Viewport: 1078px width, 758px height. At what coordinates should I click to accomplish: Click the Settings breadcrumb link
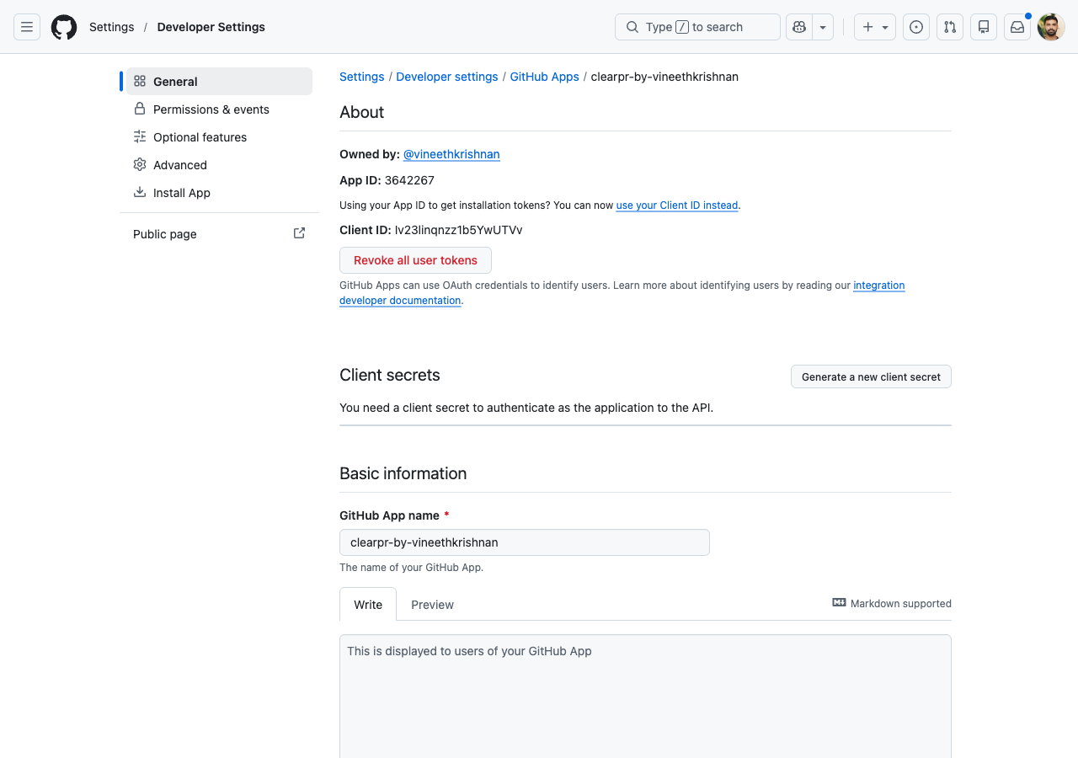pyautogui.click(x=362, y=77)
